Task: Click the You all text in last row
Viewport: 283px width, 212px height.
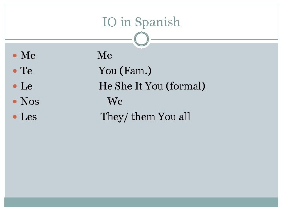Action: click(174, 117)
